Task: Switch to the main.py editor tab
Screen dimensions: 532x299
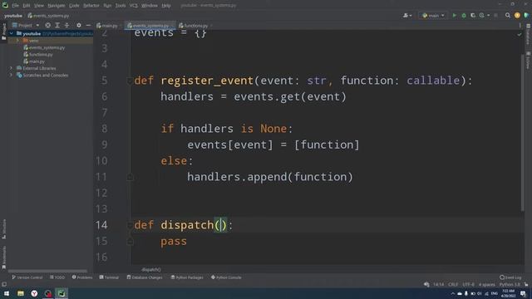Action: [x=107, y=26]
